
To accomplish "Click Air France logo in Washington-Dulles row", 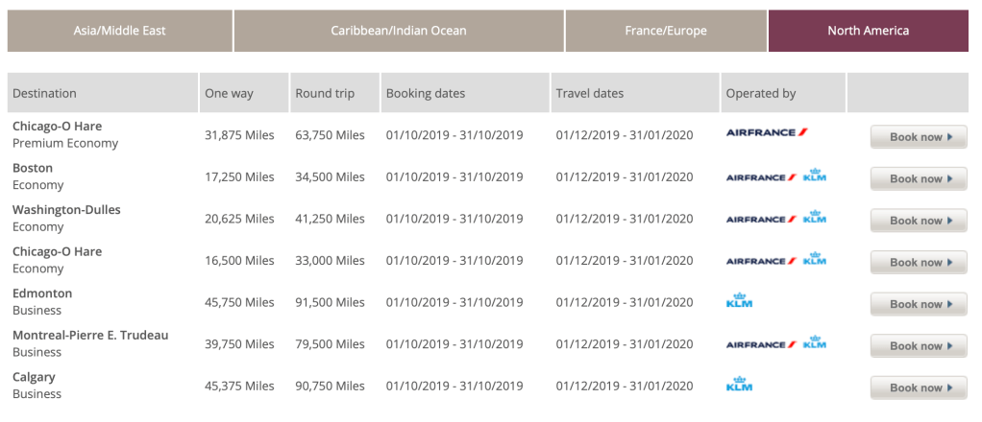I will (x=761, y=219).
